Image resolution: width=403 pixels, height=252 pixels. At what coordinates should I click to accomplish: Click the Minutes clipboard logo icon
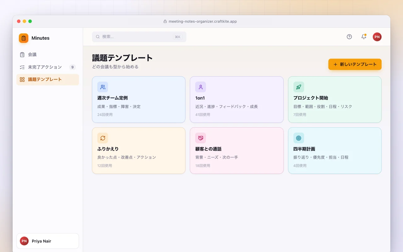point(24,38)
